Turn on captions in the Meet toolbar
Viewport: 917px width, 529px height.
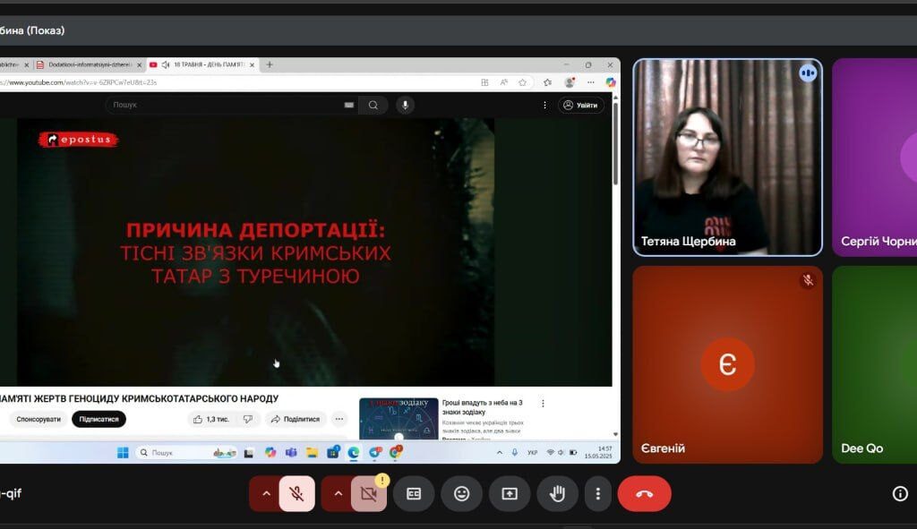click(414, 494)
